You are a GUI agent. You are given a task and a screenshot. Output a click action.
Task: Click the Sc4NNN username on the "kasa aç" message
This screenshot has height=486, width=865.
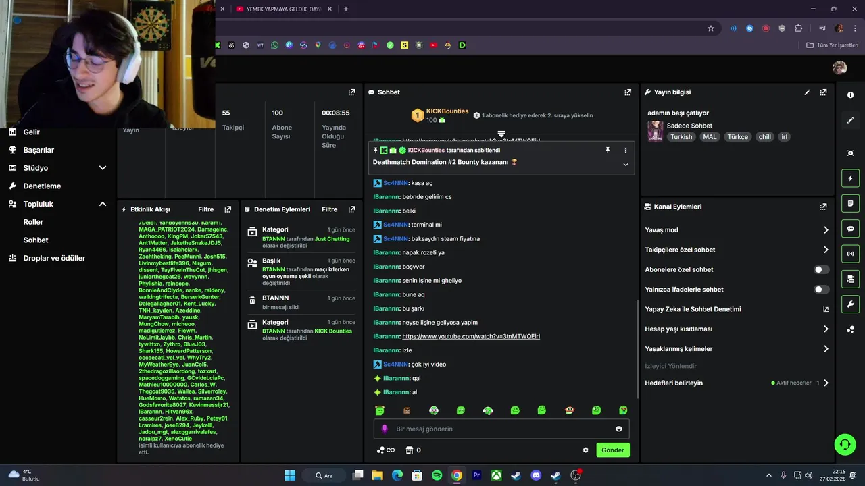click(395, 183)
